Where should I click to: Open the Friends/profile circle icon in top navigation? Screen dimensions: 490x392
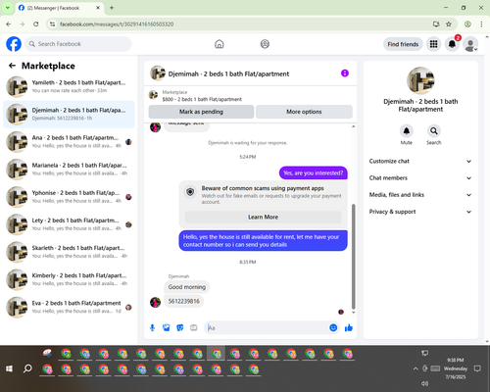point(265,44)
